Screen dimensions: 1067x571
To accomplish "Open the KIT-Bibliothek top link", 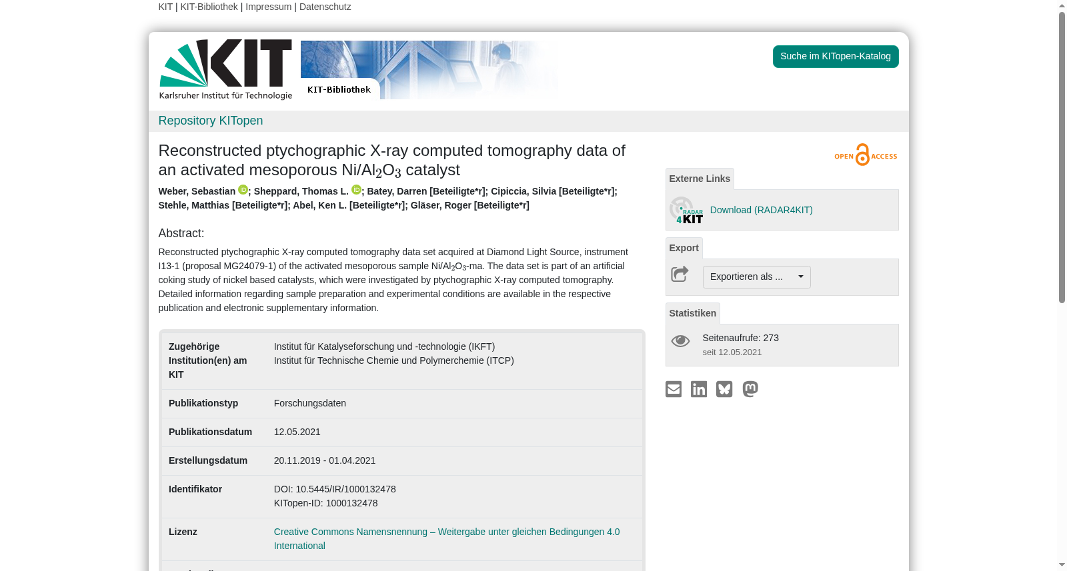I will click(x=209, y=7).
